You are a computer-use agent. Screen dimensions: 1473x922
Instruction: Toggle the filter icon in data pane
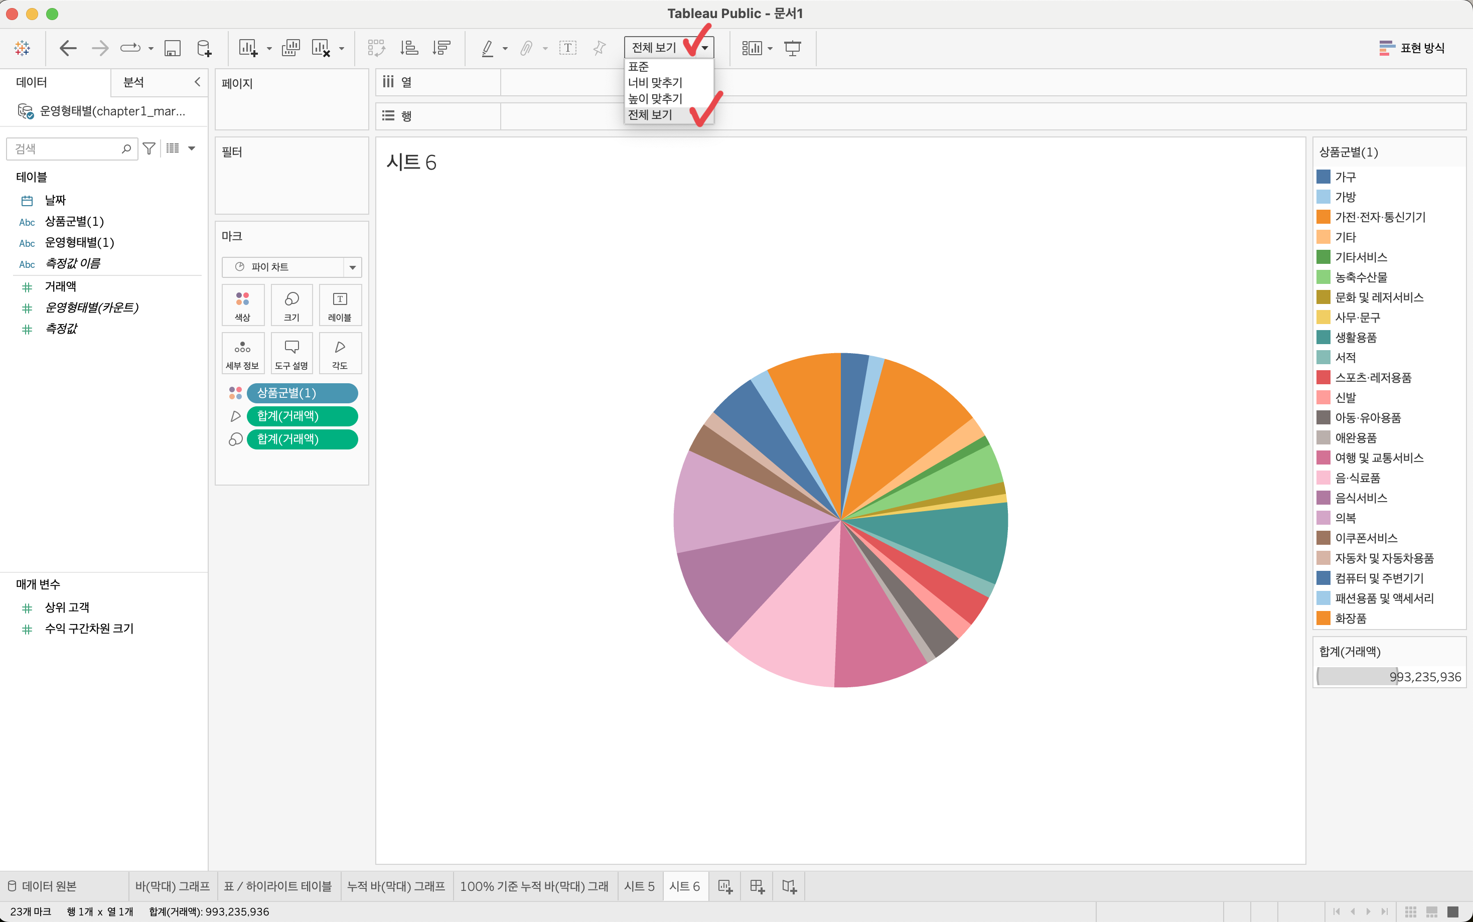click(x=149, y=148)
